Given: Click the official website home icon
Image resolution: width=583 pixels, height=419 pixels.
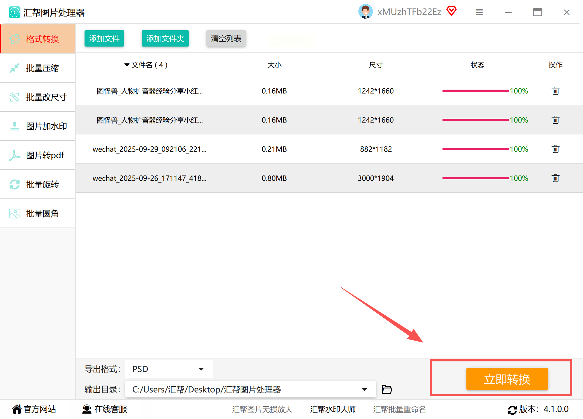Looking at the screenshot, I should point(17,409).
